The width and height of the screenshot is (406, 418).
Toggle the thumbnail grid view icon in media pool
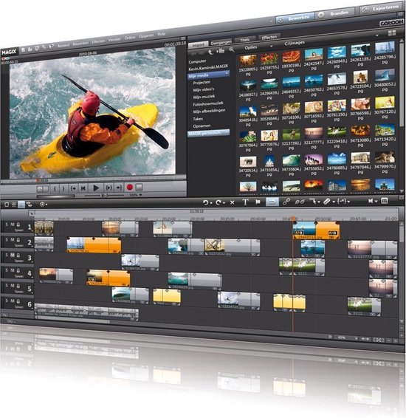[392, 33]
